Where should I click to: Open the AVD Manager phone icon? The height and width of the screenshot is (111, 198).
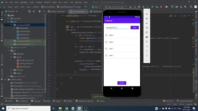pyautogui.click(x=181, y=7)
